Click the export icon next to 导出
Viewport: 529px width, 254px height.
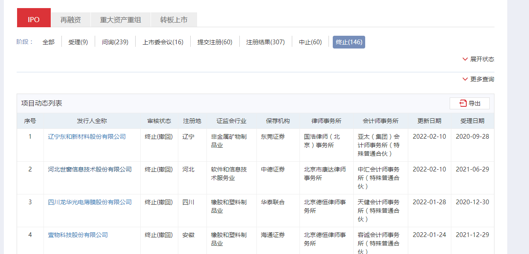click(463, 103)
